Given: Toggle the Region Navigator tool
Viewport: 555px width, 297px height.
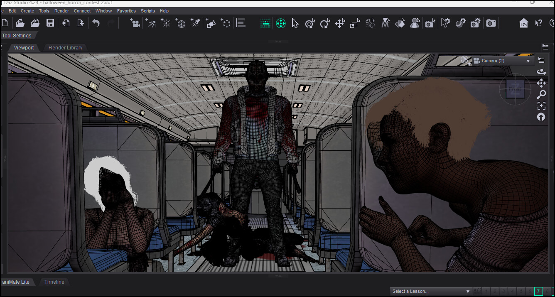Looking at the screenshot, I should 415,23.
